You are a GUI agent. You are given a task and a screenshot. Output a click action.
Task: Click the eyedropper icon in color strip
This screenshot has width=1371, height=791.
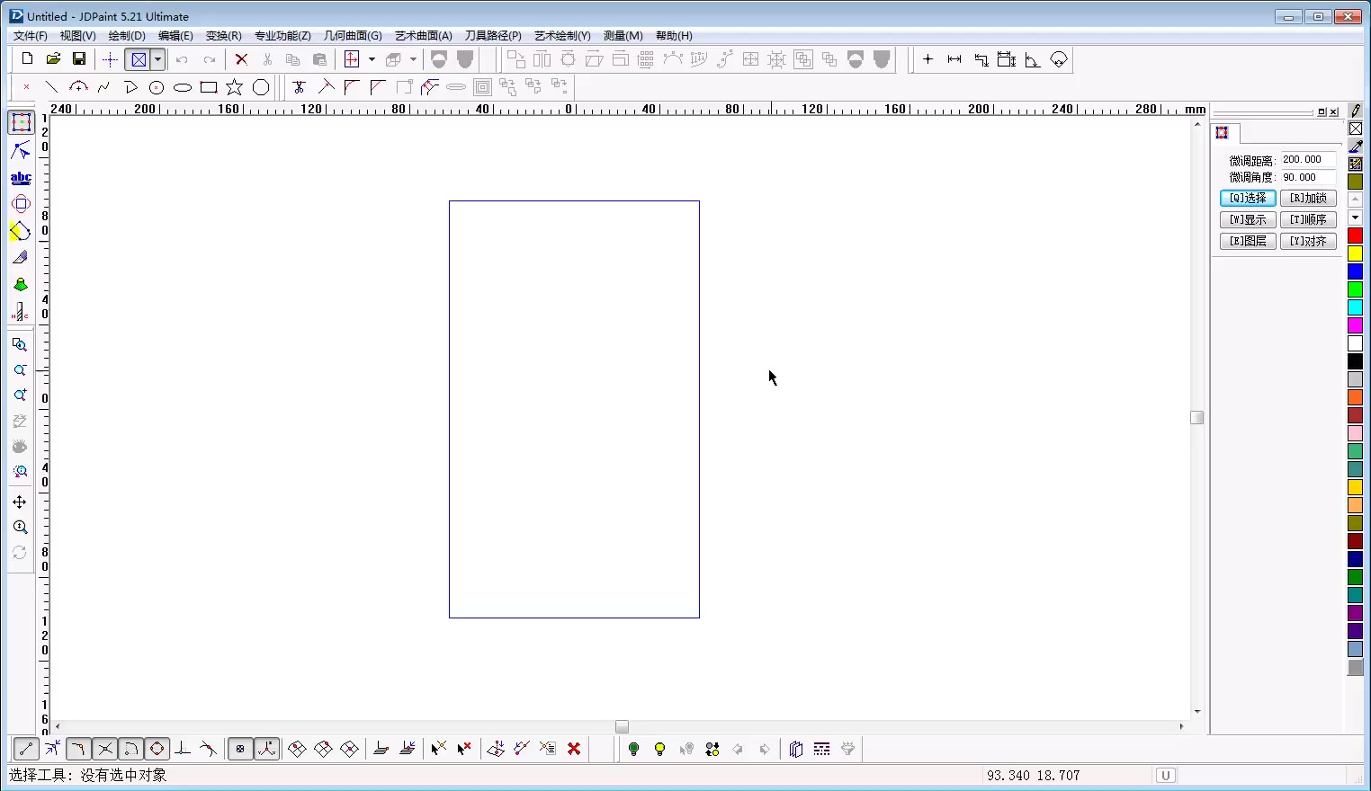pos(1356,146)
